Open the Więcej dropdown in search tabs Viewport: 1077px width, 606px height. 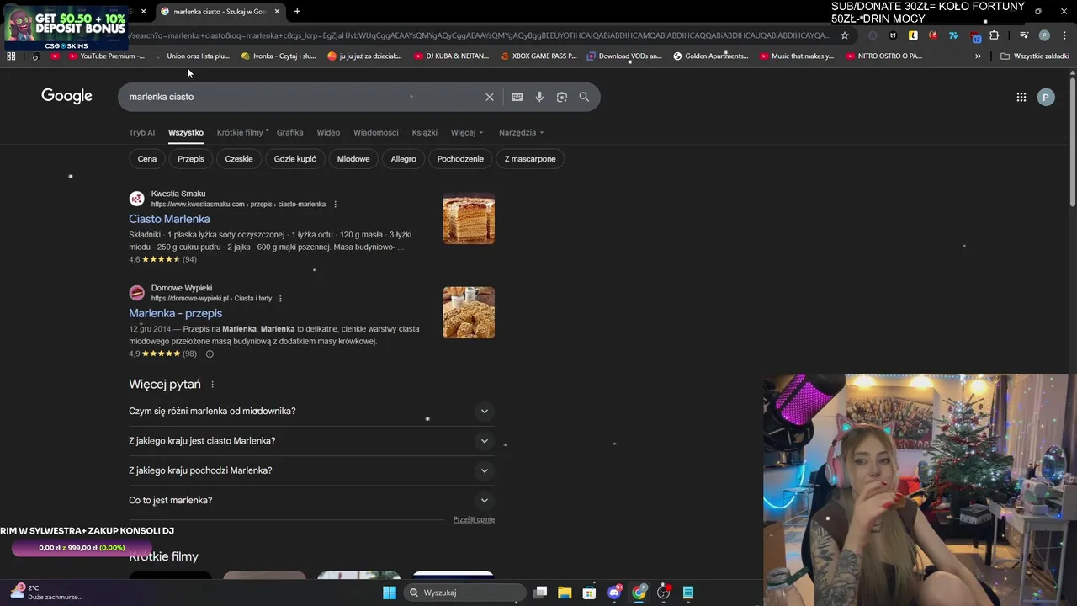pyautogui.click(x=467, y=132)
